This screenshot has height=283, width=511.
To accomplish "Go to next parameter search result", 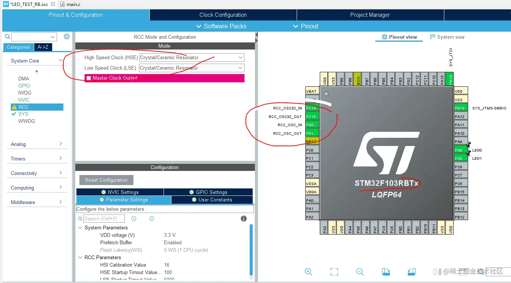I will pos(152,219).
